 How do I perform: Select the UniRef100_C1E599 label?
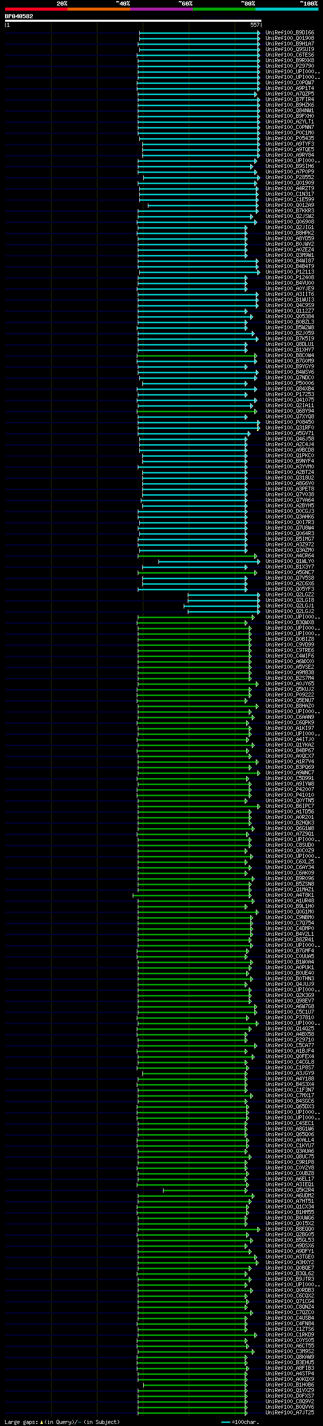(x=290, y=200)
